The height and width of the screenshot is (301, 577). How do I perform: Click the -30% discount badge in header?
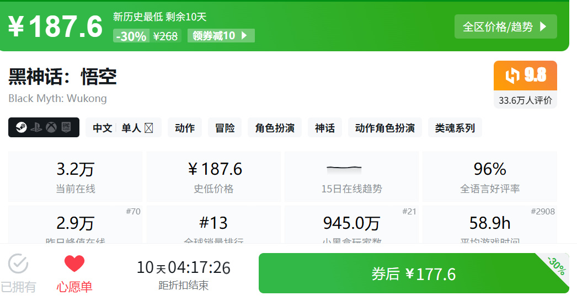pyautogui.click(x=131, y=36)
